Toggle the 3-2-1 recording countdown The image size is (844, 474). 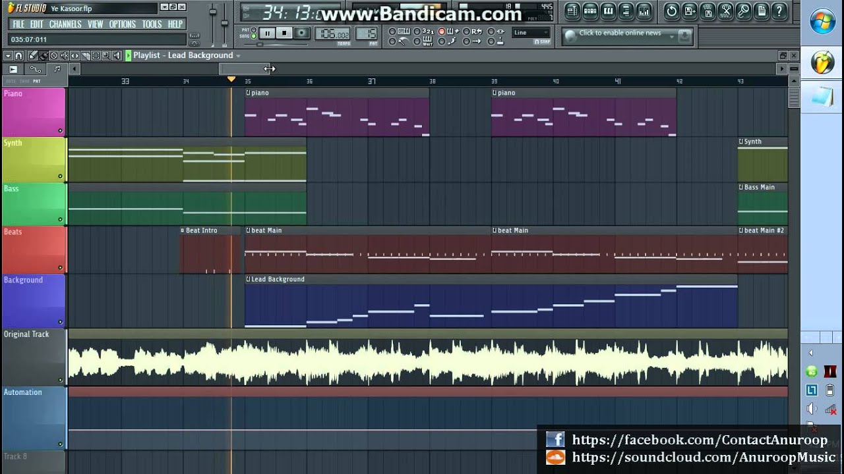(428, 32)
